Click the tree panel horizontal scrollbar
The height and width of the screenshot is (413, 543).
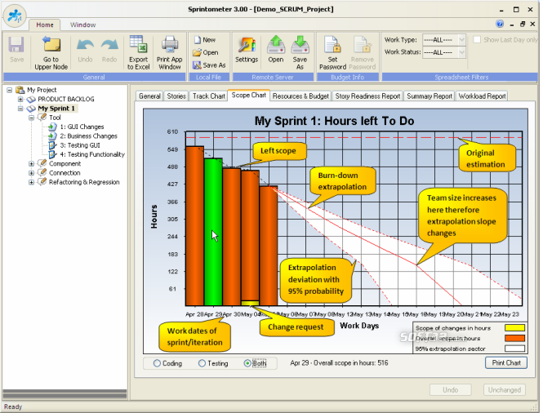[65, 394]
